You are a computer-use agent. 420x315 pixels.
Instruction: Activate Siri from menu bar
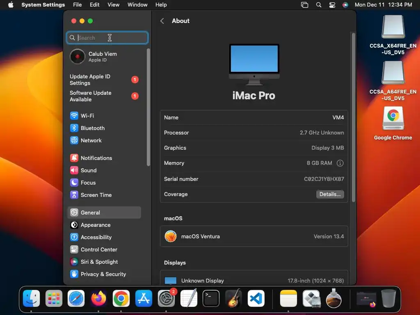345,5
